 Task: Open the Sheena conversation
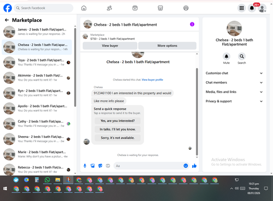tap(37, 139)
